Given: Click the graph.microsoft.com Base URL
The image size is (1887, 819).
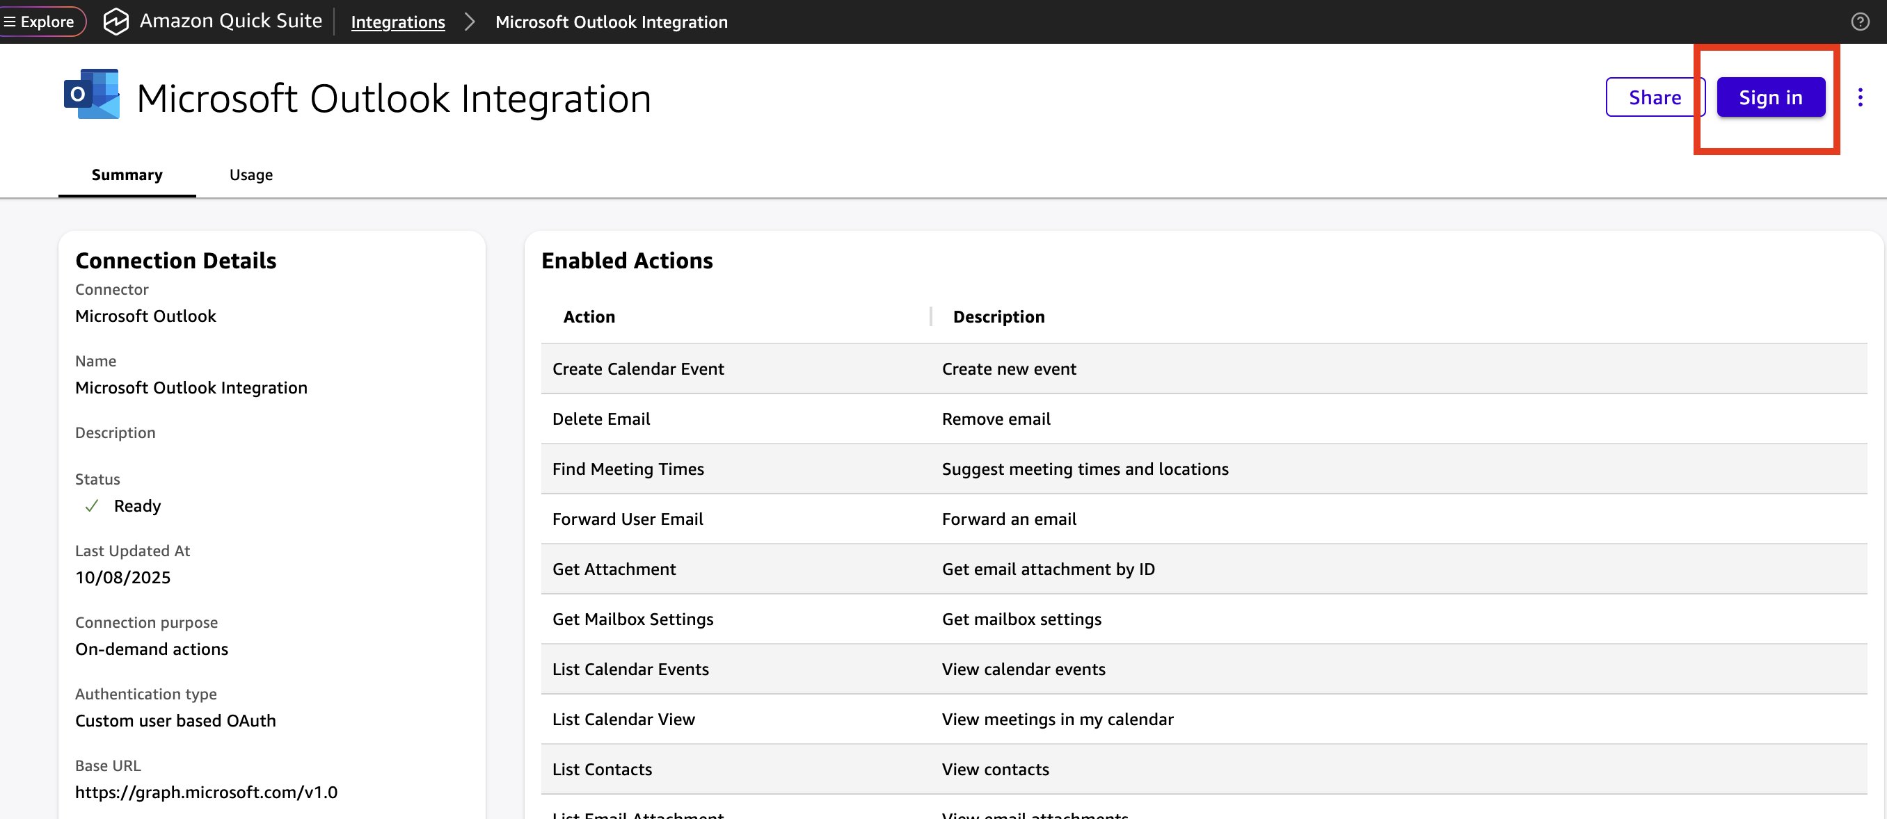Looking at the screenshot, I should [206, 791].
